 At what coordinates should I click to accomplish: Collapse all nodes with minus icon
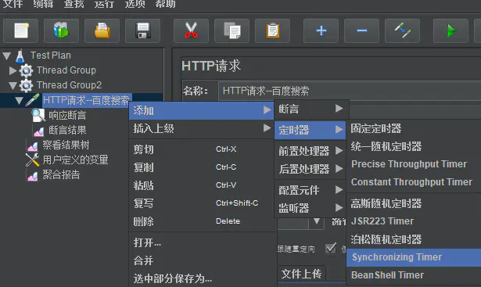tap(361, 30)
